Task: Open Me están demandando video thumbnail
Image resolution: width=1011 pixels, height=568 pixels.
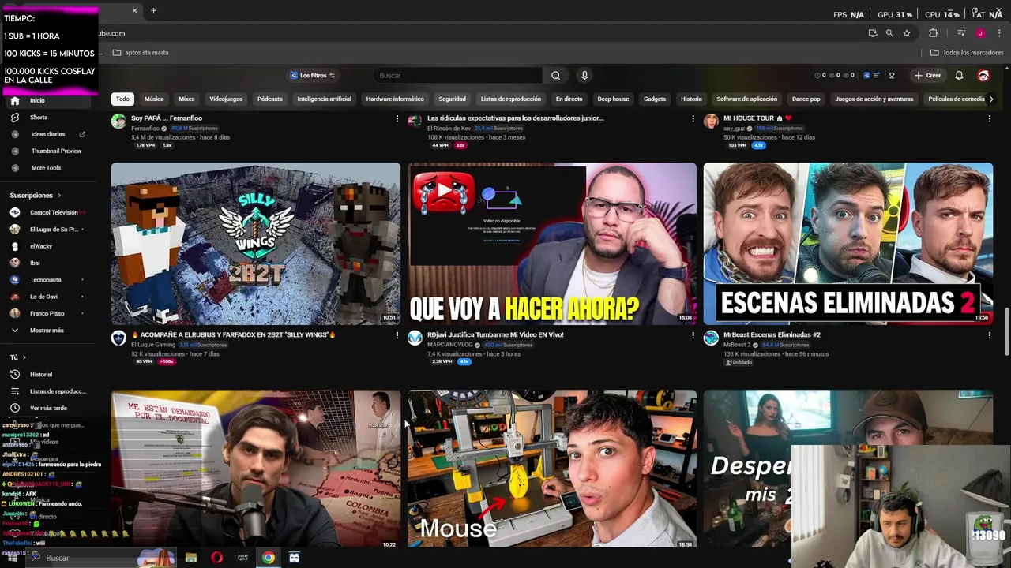Action: tap(256, 469)
